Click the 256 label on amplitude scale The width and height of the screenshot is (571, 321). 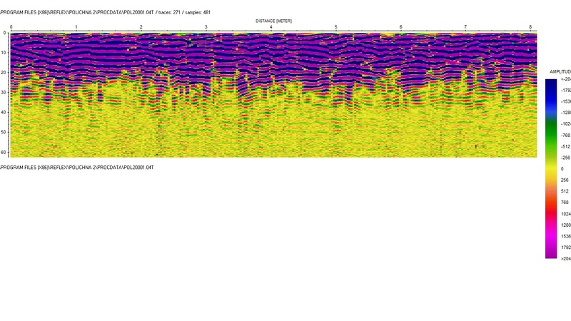(x=565, y=180)
